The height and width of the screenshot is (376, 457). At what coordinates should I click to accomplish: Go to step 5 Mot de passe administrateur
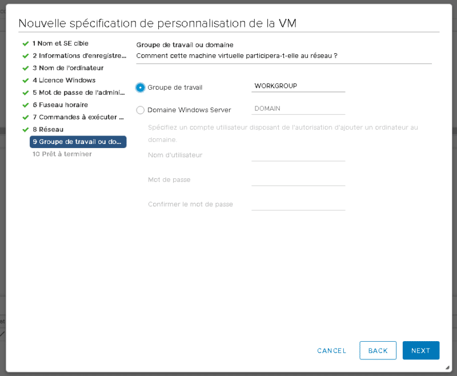(78, 93)
